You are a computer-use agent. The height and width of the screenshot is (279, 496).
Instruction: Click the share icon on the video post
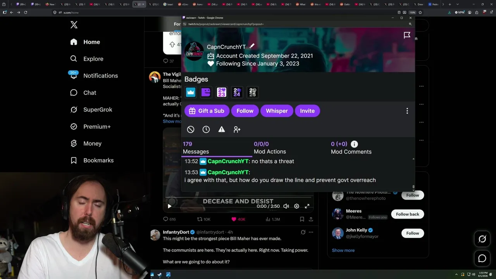(311, 219)
